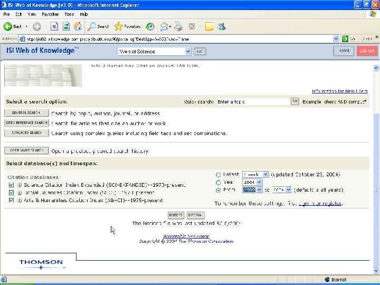Click the Cited Reference Search button
This screenshot has width=380, height=285.
(26, 123)
